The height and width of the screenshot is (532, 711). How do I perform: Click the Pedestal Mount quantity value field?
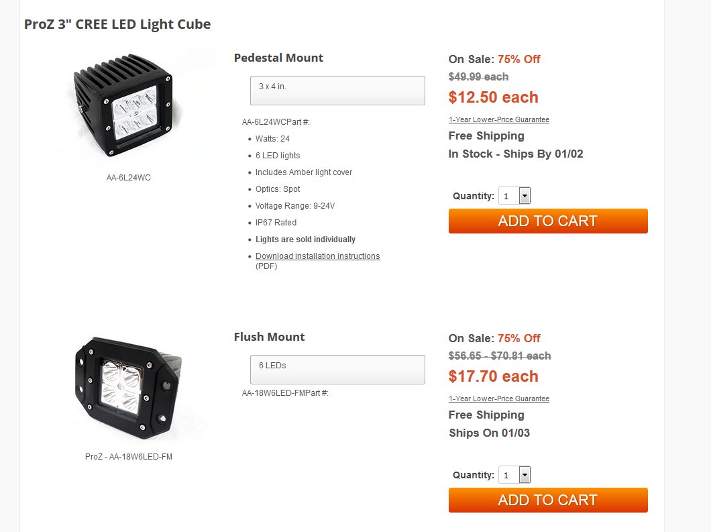coord(508,196)
